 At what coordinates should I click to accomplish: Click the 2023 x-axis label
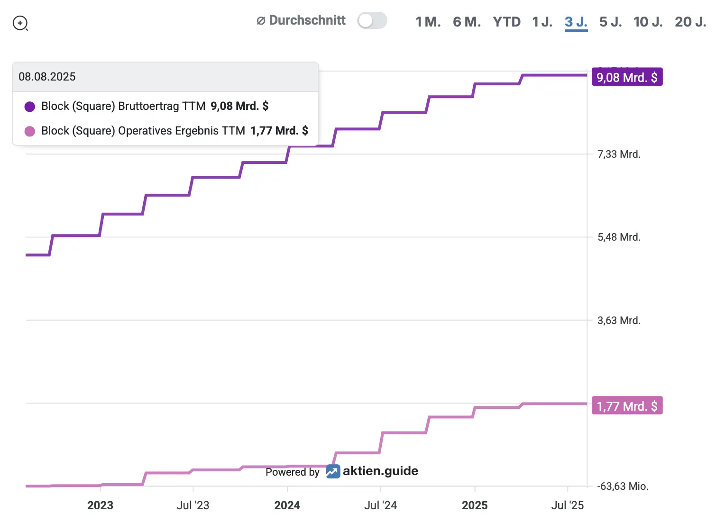click(100, 505)
